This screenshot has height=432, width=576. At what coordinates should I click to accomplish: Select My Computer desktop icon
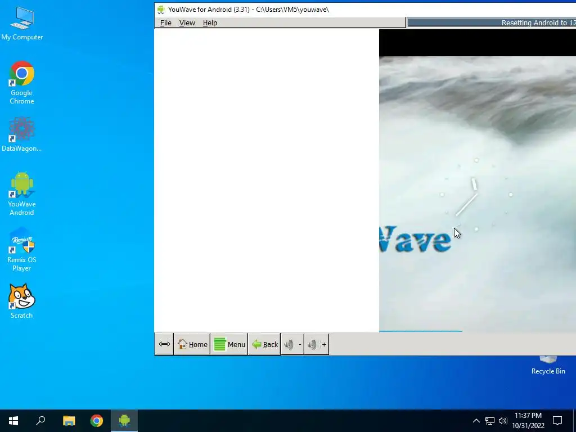(x=22, y=23)
